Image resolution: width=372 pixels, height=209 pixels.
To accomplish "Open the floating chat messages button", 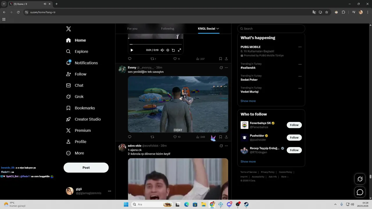I will point(360,192).
